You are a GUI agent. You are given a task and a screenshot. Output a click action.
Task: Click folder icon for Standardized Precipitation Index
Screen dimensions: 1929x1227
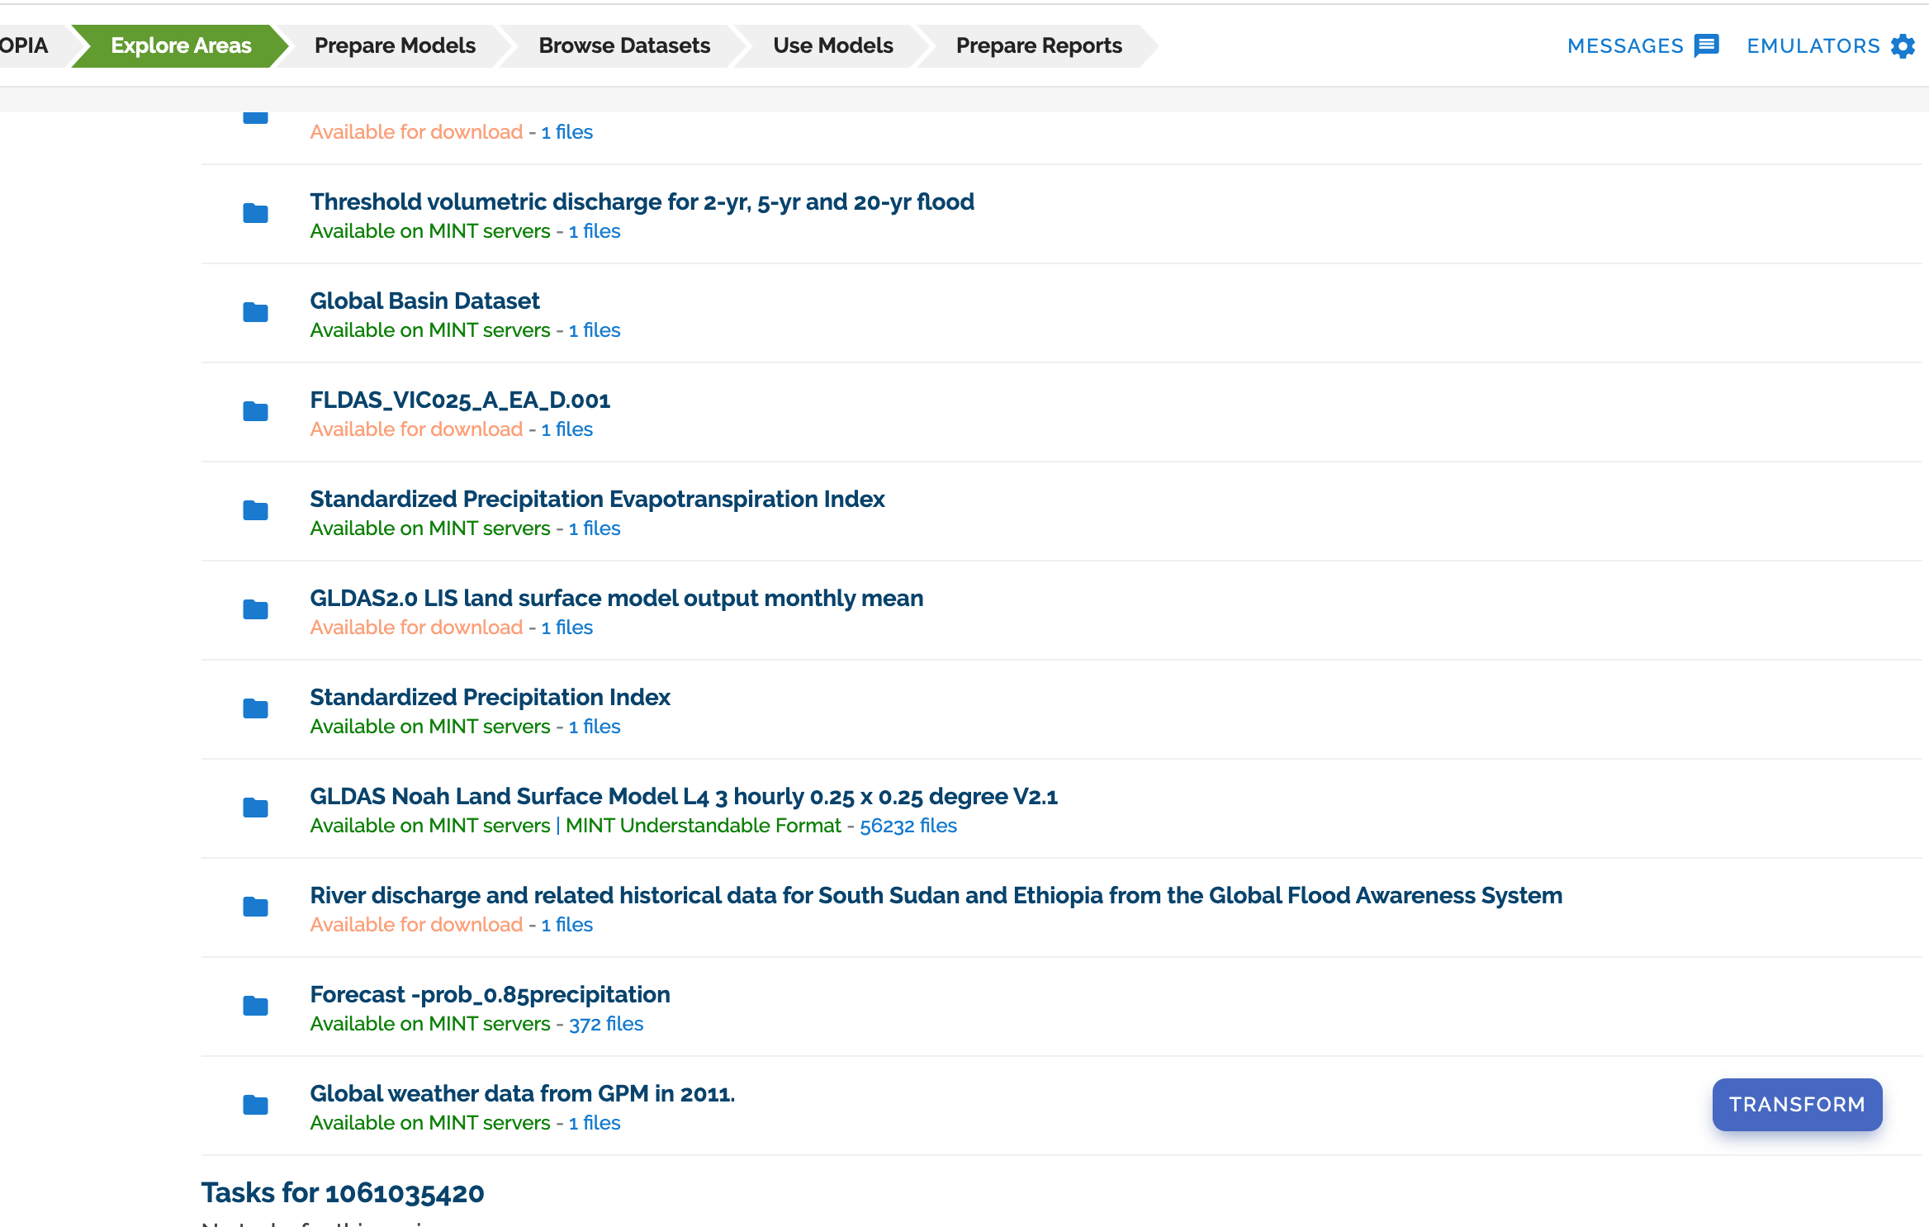[x=255, y=708]
